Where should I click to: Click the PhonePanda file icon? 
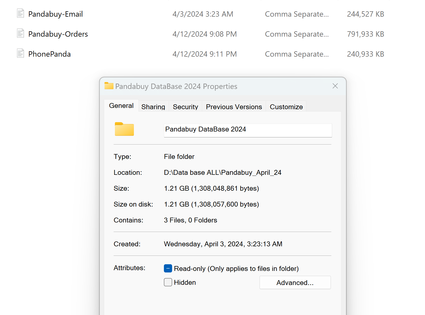pos(21,53)
